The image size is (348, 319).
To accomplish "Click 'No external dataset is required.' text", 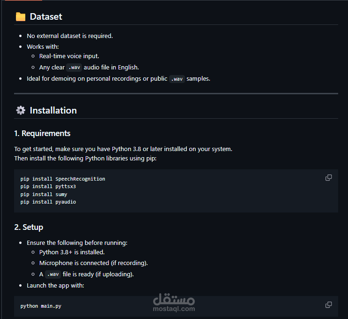I will click(70, 36).
